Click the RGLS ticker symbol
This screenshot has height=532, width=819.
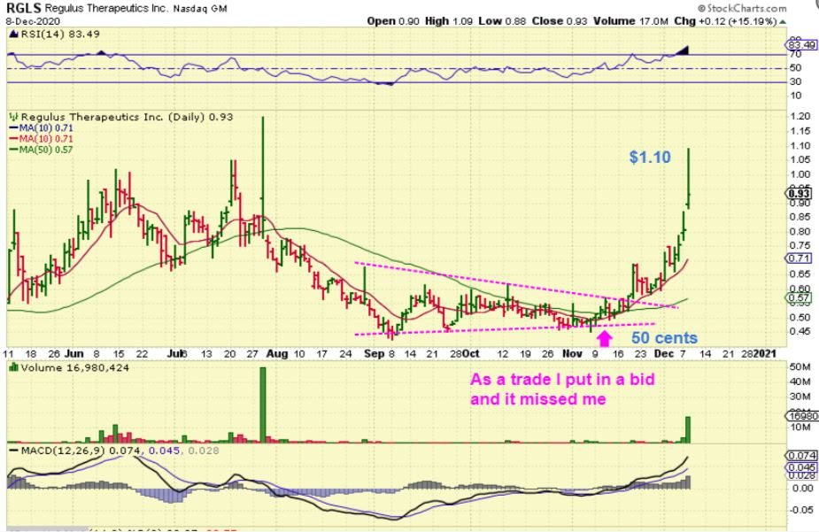click(24, 8)
